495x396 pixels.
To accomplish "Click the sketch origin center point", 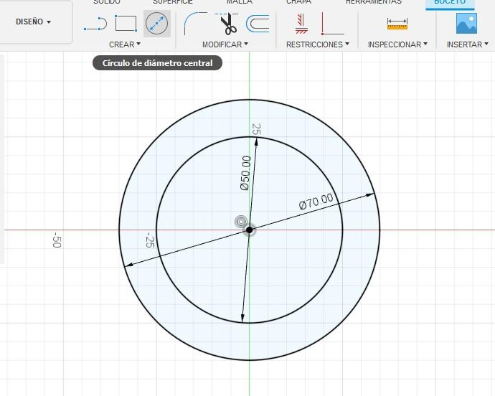I will [x=249, y=230].
